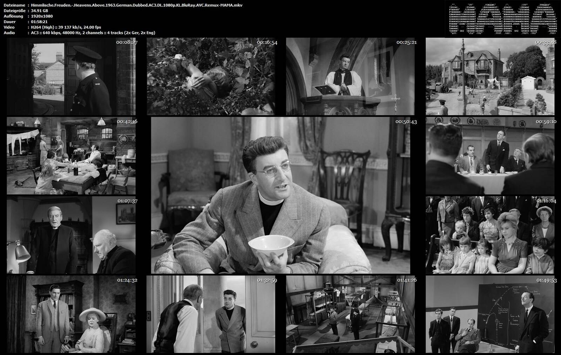This screenshot has height=355, width=561.
Task: Click the thumbnail timestamped 00:59:10
Action: [490, 156]
